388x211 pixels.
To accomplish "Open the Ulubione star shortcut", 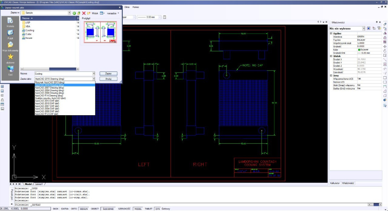I will click(10, 59).
